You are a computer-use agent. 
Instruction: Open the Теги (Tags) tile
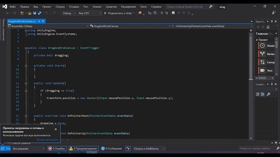coord(266,71)
